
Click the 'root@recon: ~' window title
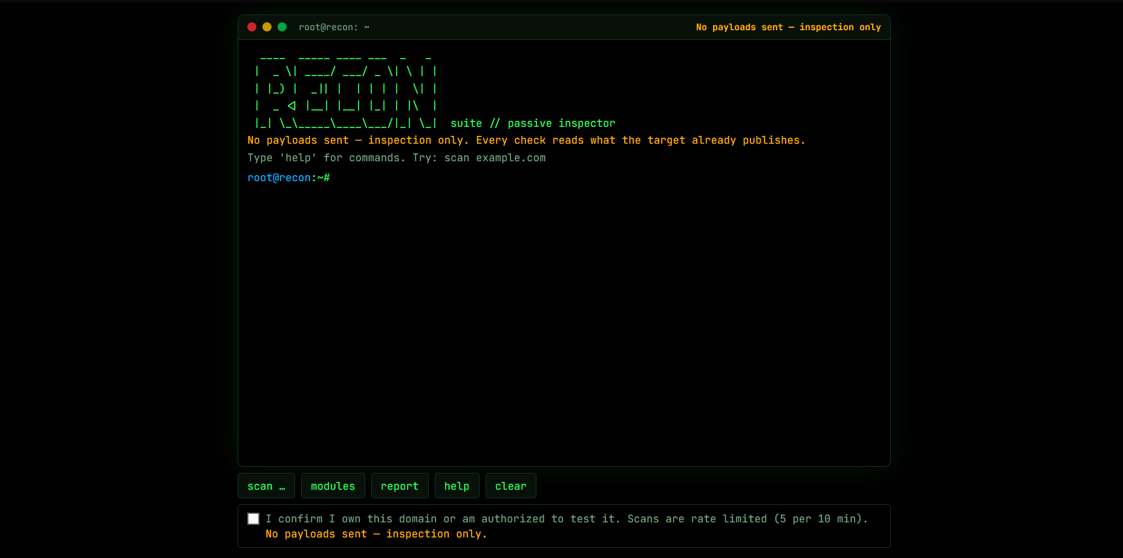tap(334, 27)
